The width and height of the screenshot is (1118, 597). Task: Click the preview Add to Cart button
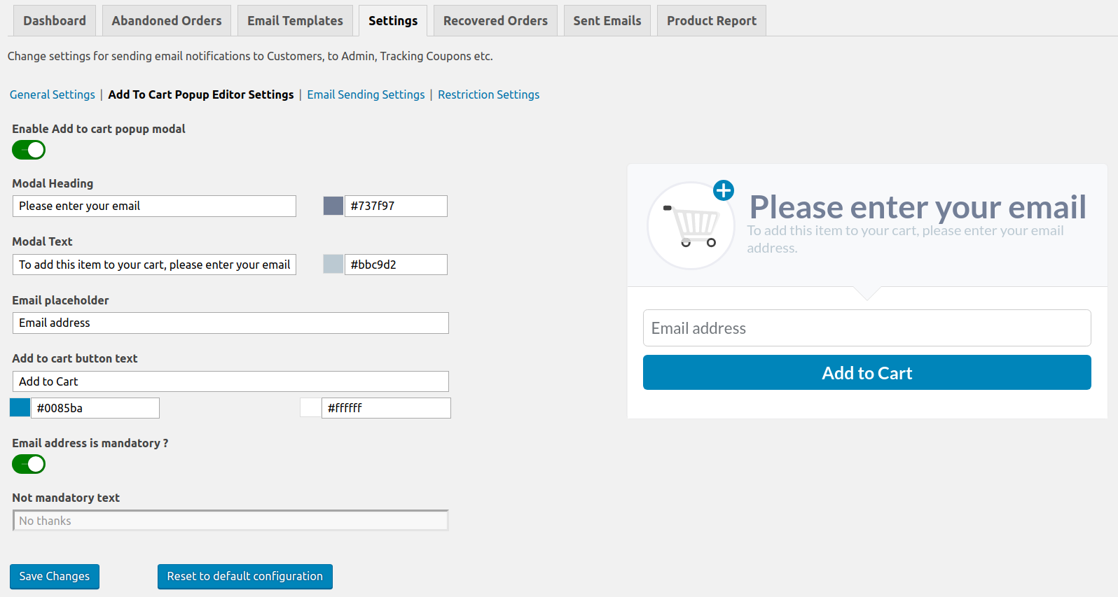pyautogui.click(x=867, y=372)
